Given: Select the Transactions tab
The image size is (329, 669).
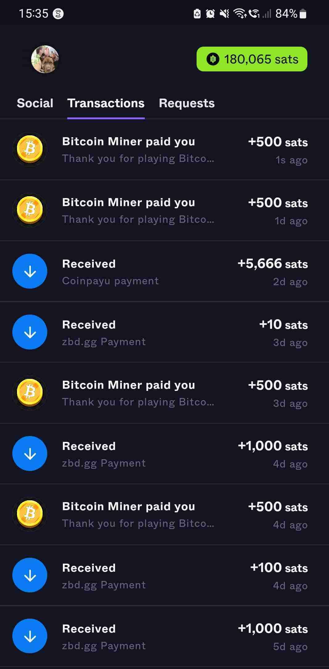Looking at the screenshot, I should pos(106,103).
